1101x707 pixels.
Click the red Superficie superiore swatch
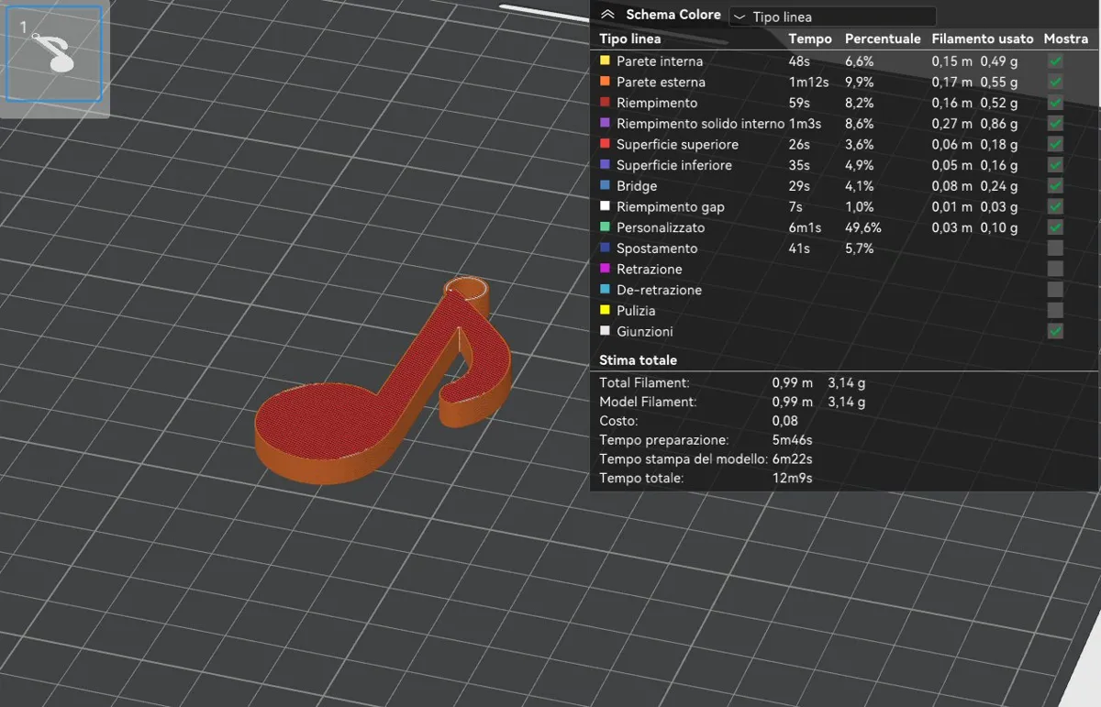[605, 144]
